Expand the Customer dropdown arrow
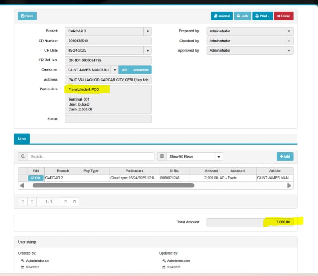Image resolution: width=318 pixels, height=276 pixels. (114, 70)
